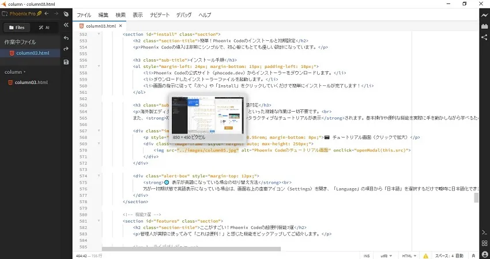This screenshot has width=490, height=259.
Task: Click the undo arrow icon
Action: [66, 38]
